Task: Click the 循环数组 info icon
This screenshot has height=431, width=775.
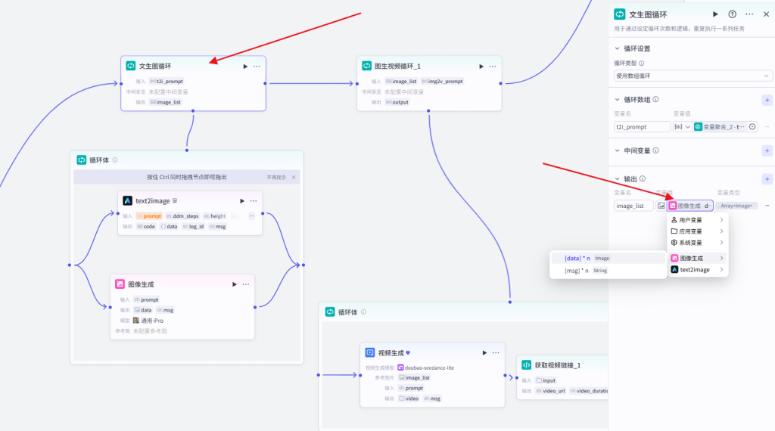Action: coord(655,99)
